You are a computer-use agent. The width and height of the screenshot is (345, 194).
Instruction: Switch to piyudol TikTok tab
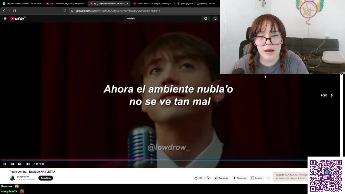click(x=196, y=4)
